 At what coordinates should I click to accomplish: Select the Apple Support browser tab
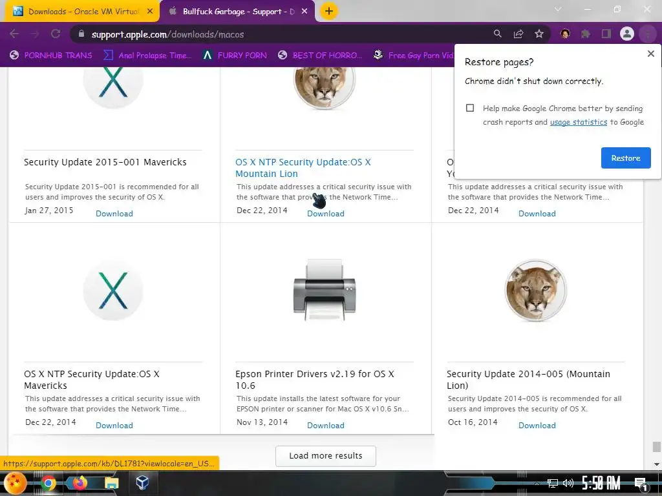[x=237, y=12]
